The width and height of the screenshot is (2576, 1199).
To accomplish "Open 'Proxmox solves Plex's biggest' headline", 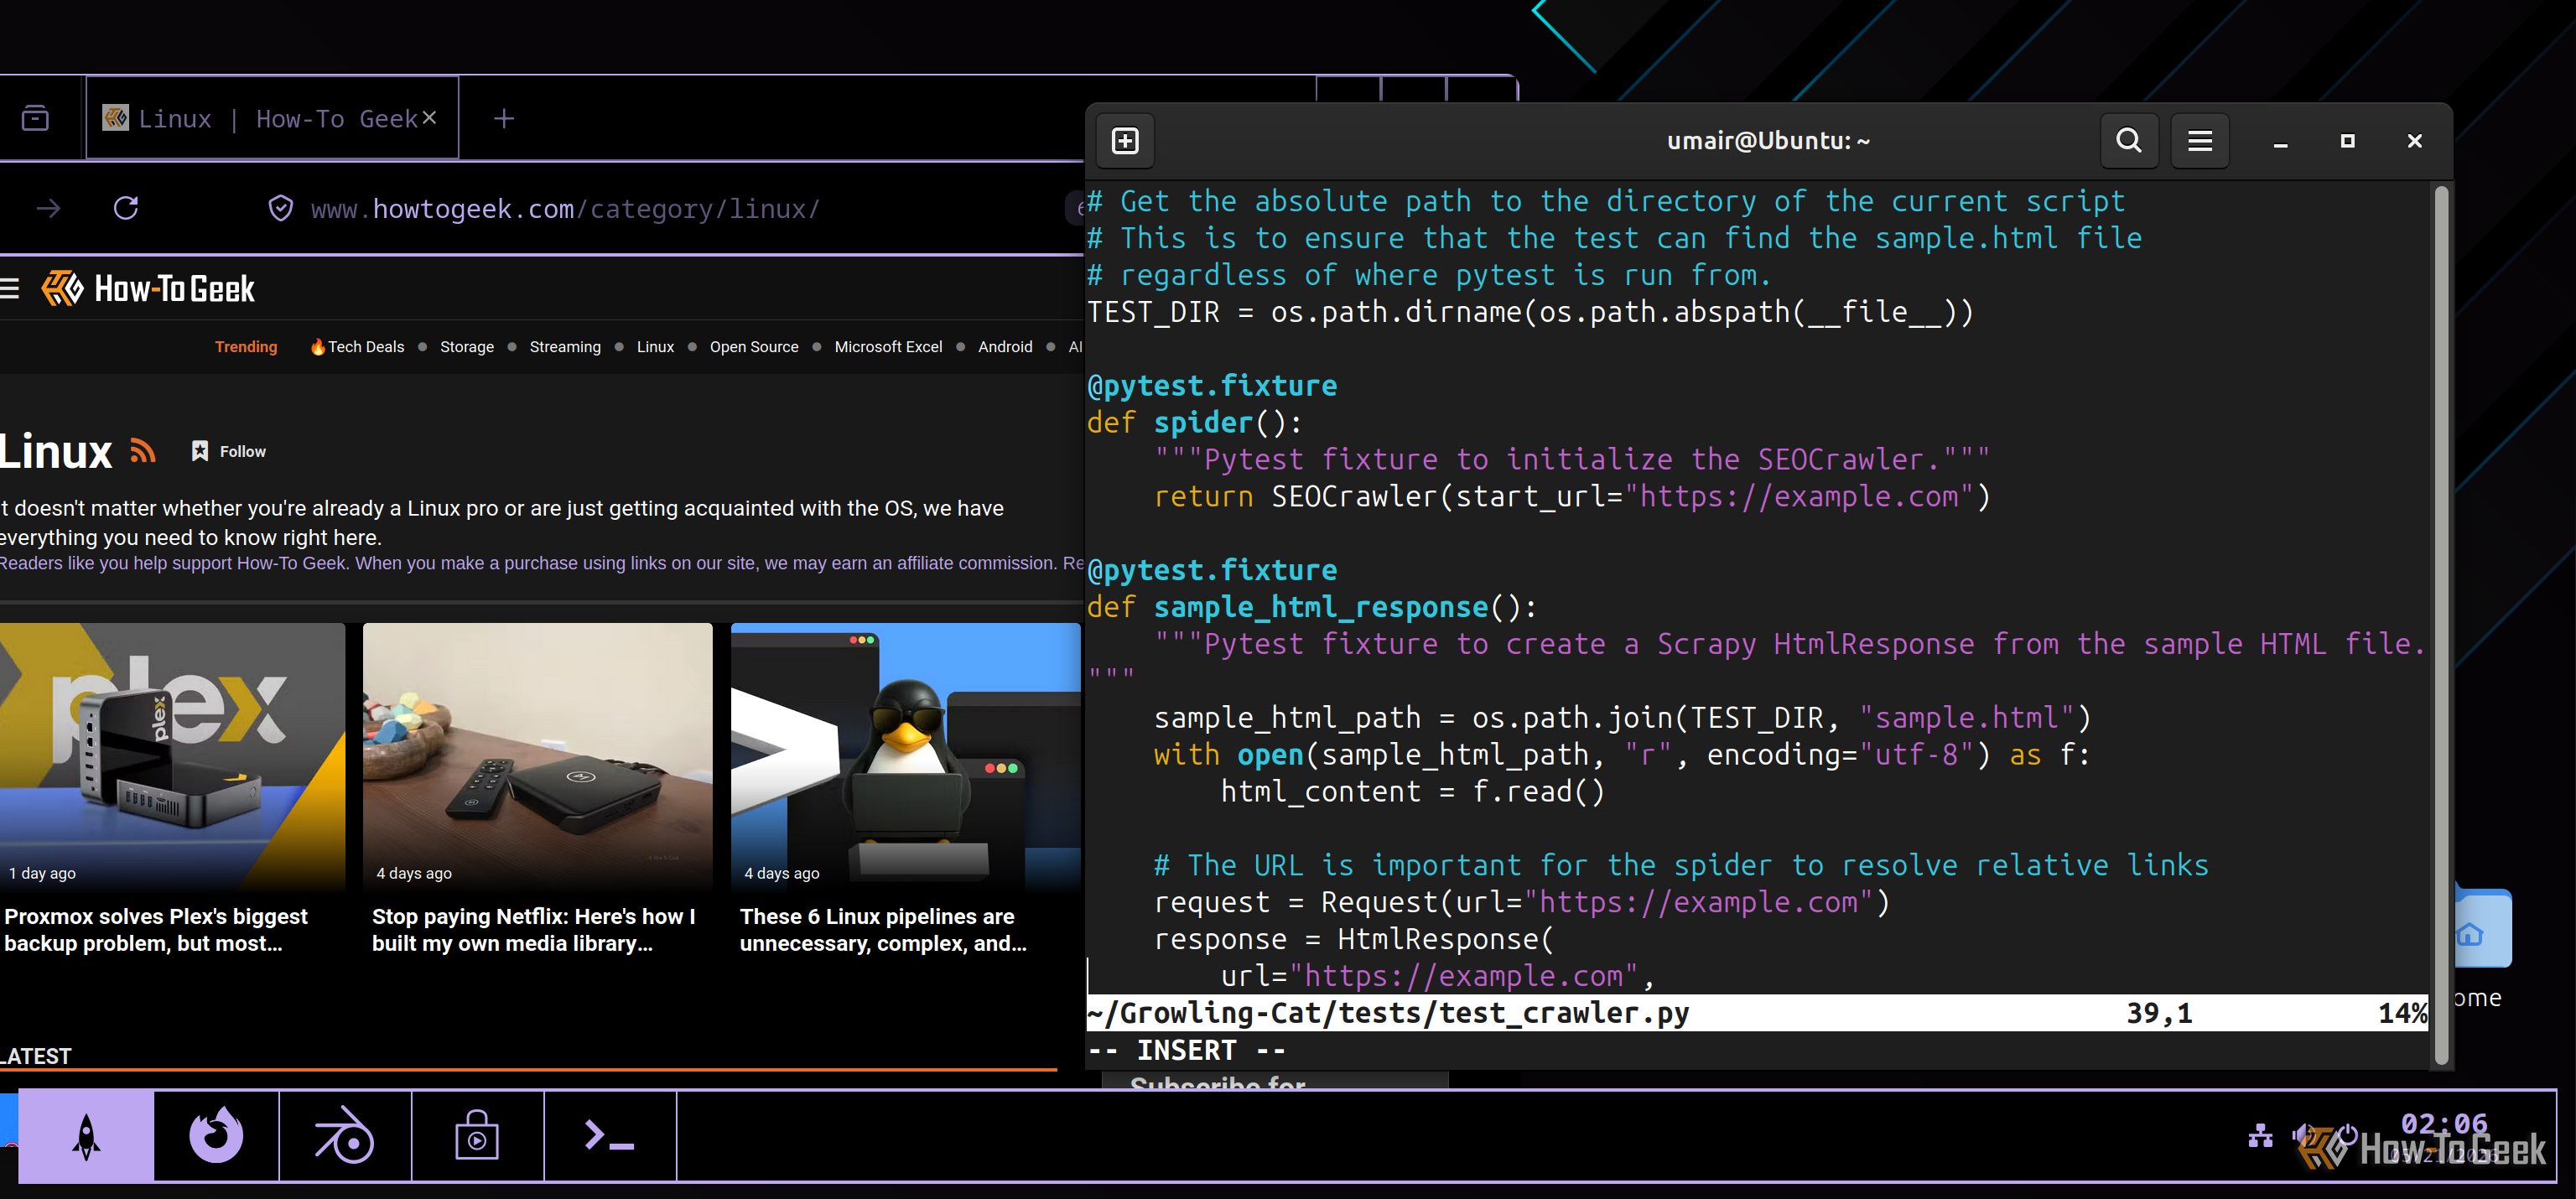I will tap(156, 930).
